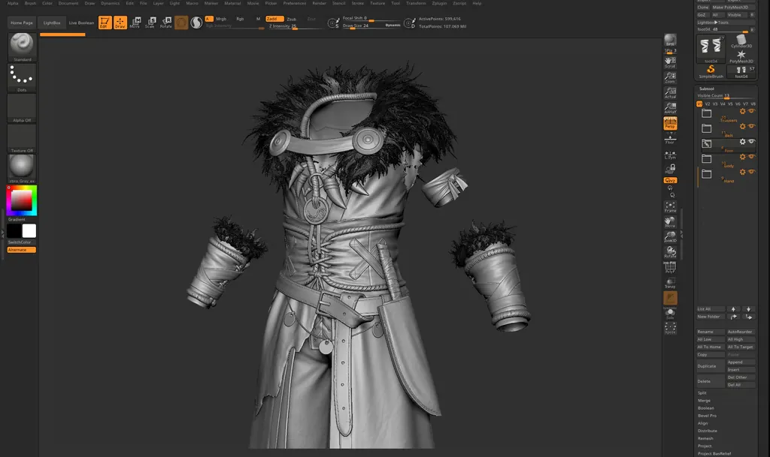The width and height of the screenshot is (770, 457).
Task: Click the Home Page button
Action: coord(22,23)
